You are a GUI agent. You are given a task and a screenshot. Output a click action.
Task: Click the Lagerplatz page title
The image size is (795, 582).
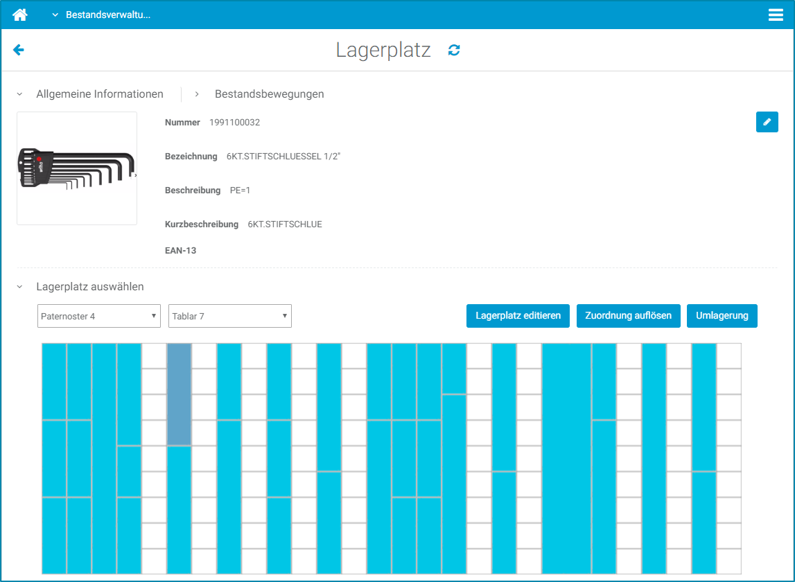pyautogui.click(x=383, y=50)
